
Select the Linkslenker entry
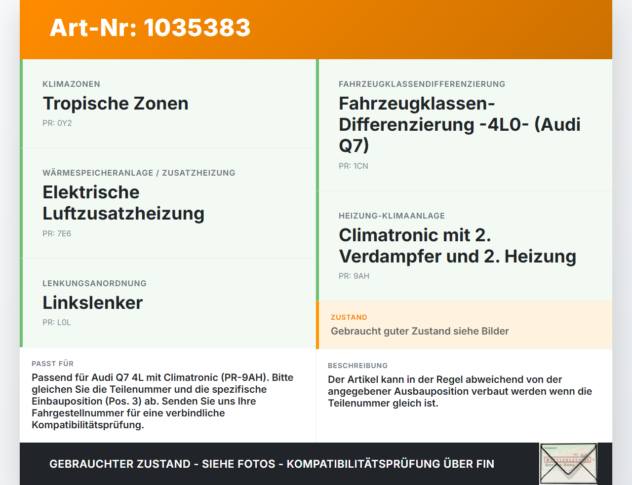point(168,303)
